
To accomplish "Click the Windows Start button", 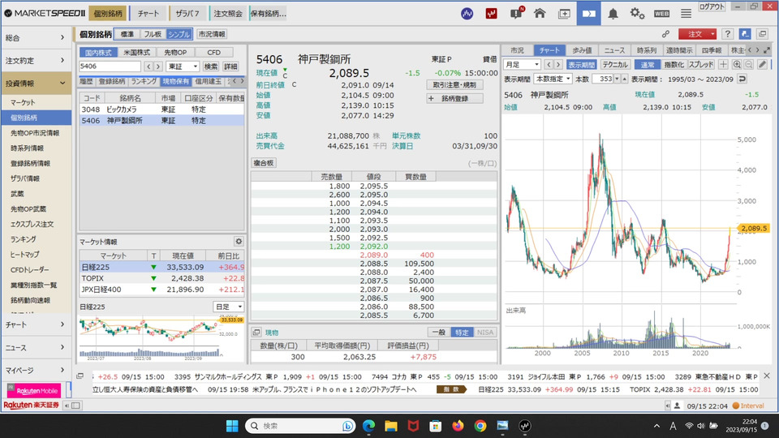I will (232, 426).
